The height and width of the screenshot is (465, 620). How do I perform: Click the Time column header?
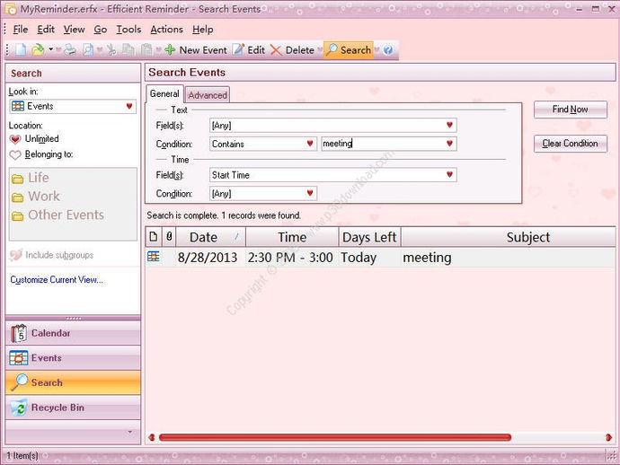(x=292, y=237)
